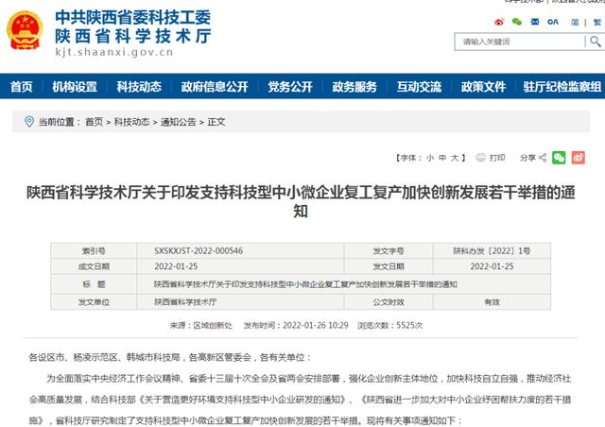Select the 有效 validity cell
Viewport: 605px width, 427px height.
coord(492,301)
